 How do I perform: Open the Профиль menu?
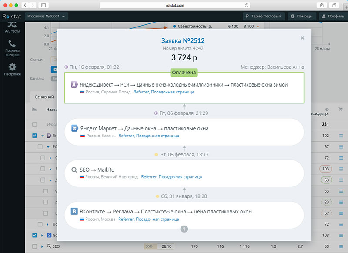tap(333, 17)
